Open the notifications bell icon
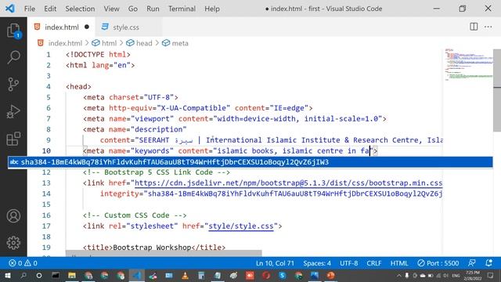Screen dimensions: 501x282 pos(488,263)
